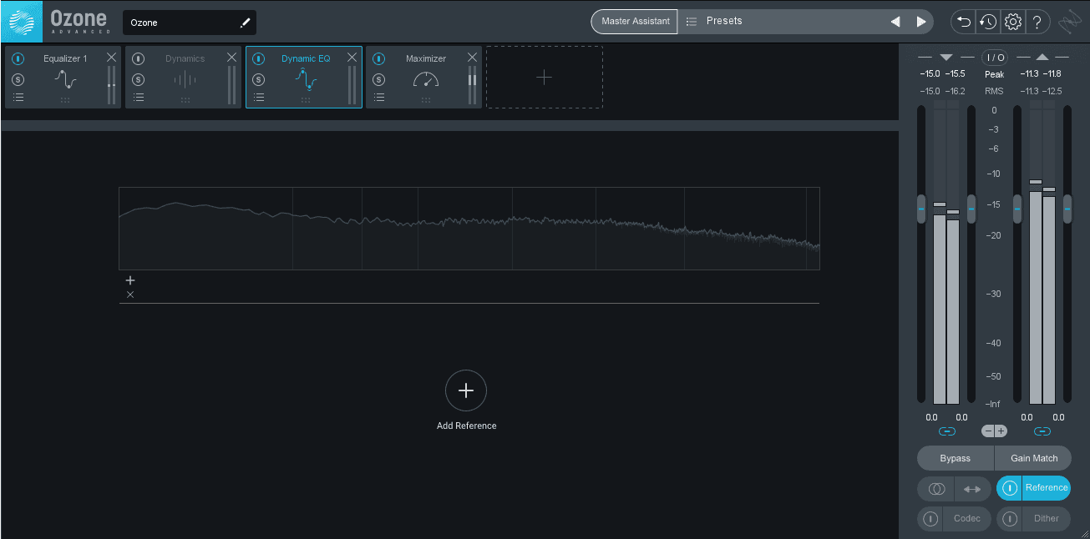Click the Add Reference plus button
The image size is (1090, 539).
coord(466,390)
